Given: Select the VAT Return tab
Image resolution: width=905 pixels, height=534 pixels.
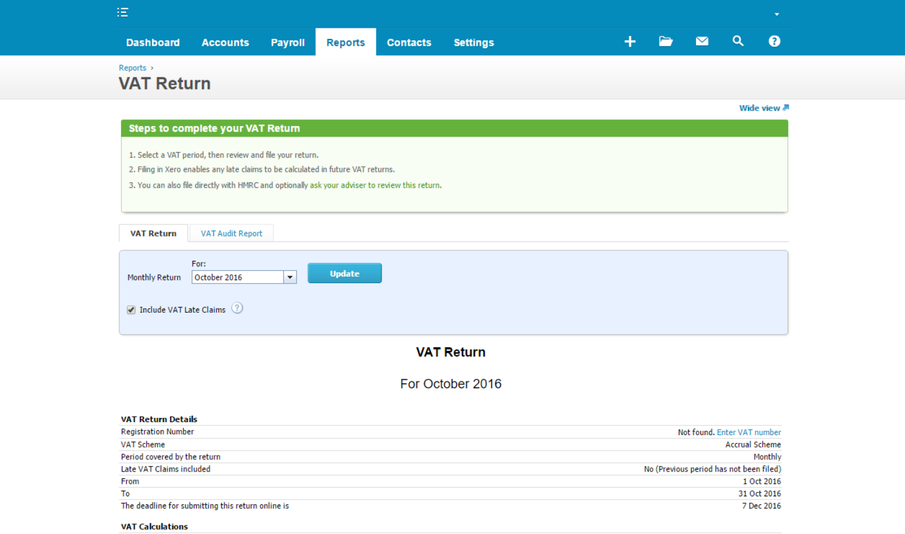Looking at the screenshot, I should click(x=153, y=234).
